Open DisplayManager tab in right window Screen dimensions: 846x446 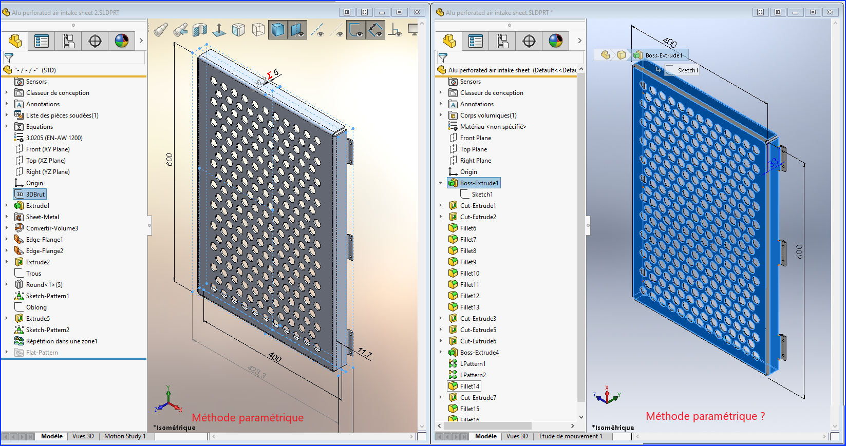556,41
